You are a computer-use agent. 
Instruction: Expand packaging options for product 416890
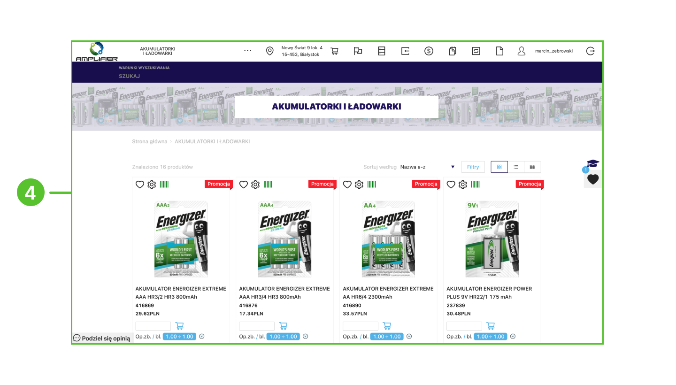pos(409,336)
